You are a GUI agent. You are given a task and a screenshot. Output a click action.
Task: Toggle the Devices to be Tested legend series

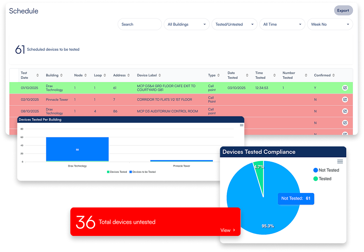[x=143, y=172]
